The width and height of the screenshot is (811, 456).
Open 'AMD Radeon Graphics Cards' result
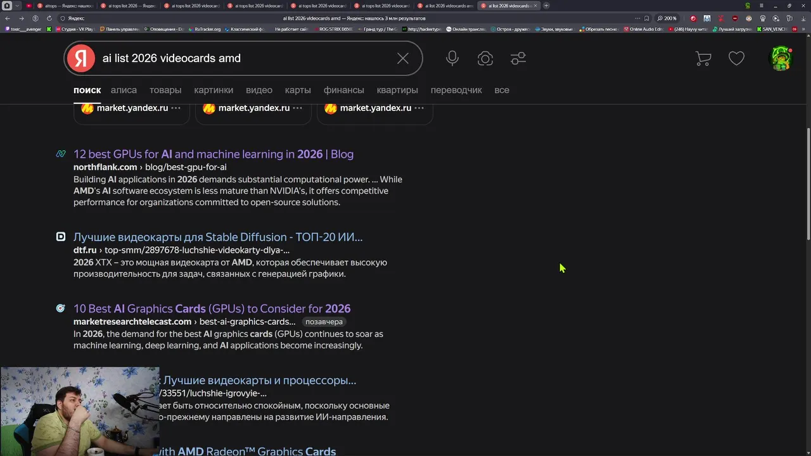pyautogui.click(x=248, y=451)
